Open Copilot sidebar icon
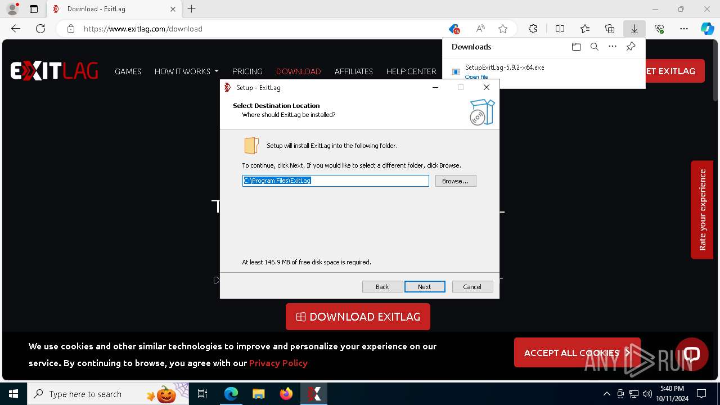 708,29
